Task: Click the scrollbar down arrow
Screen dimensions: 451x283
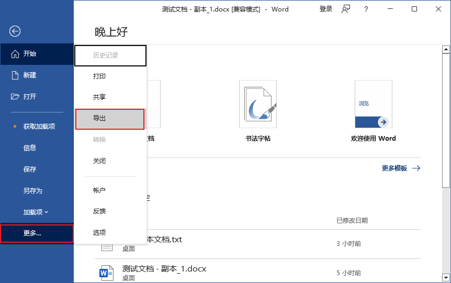Action: pos(446,278)
